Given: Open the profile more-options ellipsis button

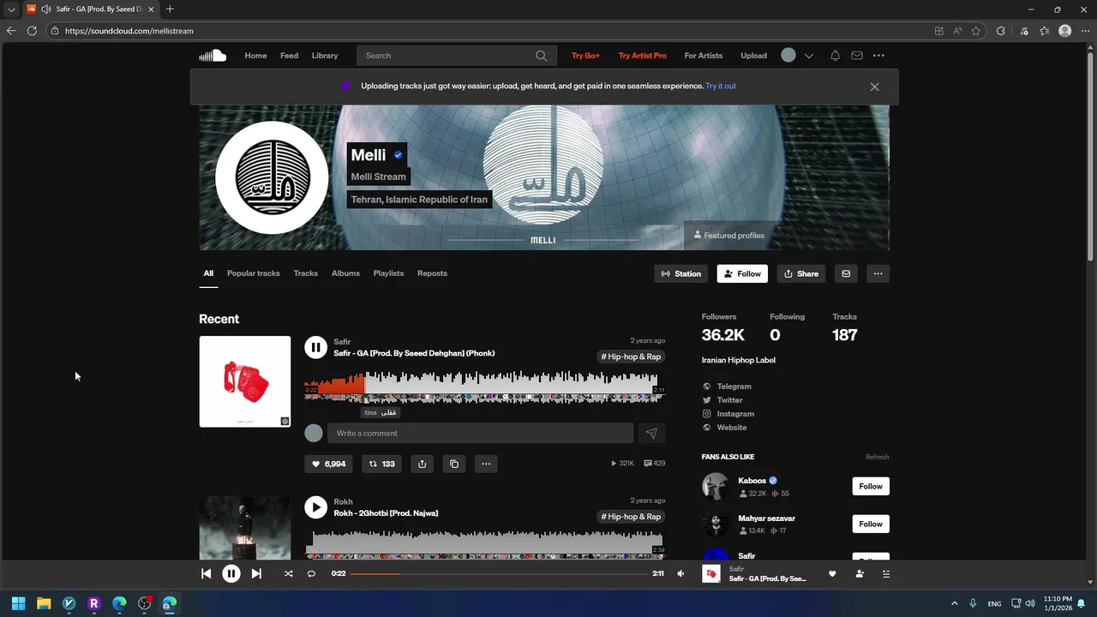Looking at the screenshot, I should [x=878, y=273].
